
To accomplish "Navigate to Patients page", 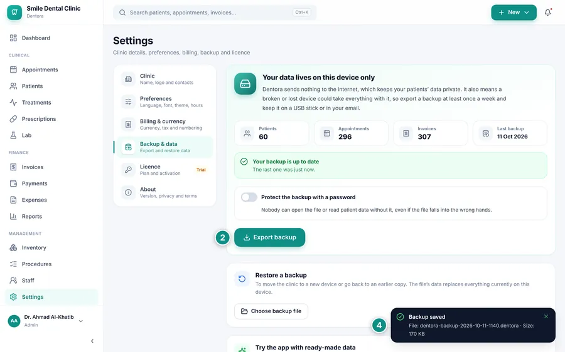I will [51, 86].
